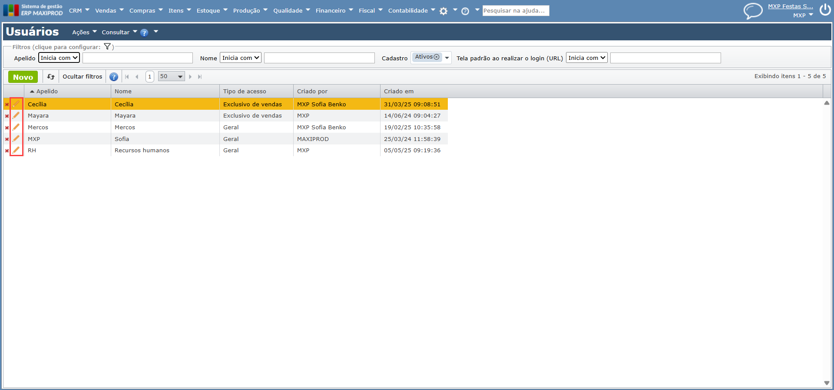This screenshot has width=834, height=390.
Task: Click the grid scroll-up arrow
Action: 827,103
